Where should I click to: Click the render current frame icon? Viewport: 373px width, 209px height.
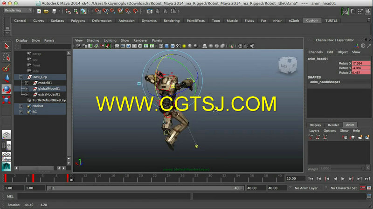(x=158, y=11)
